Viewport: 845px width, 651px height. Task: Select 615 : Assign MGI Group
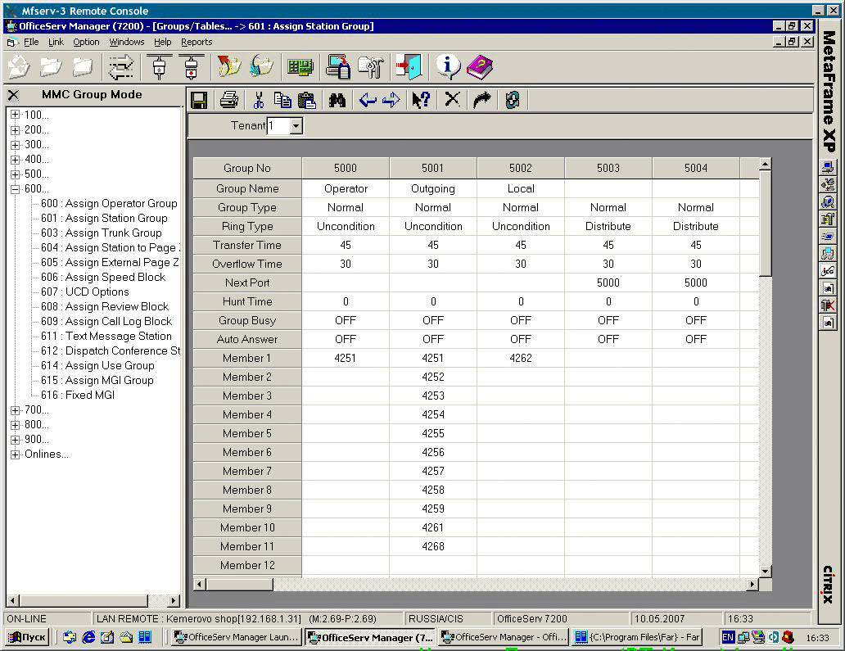(x=97, y=380)
